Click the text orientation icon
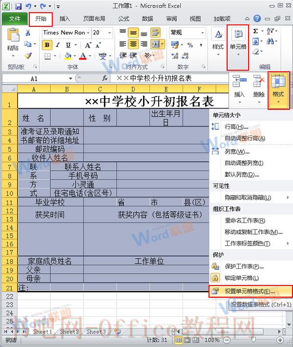The image size is (293, 347). (x=147, y=55)
